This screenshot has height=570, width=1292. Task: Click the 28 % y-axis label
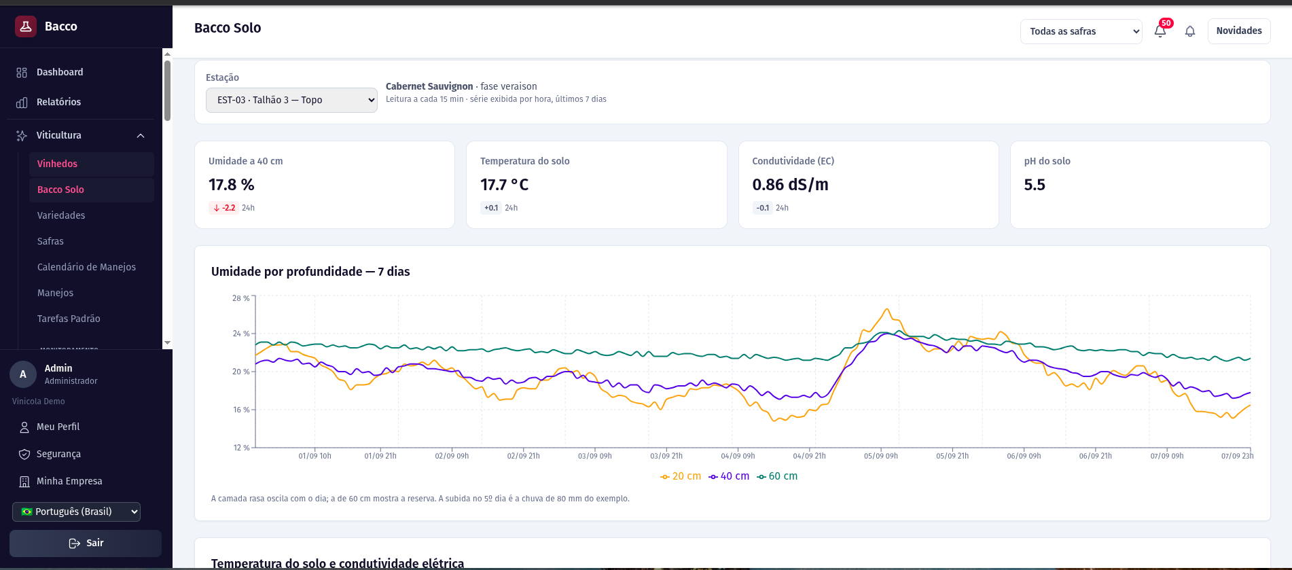coord(241,298)
